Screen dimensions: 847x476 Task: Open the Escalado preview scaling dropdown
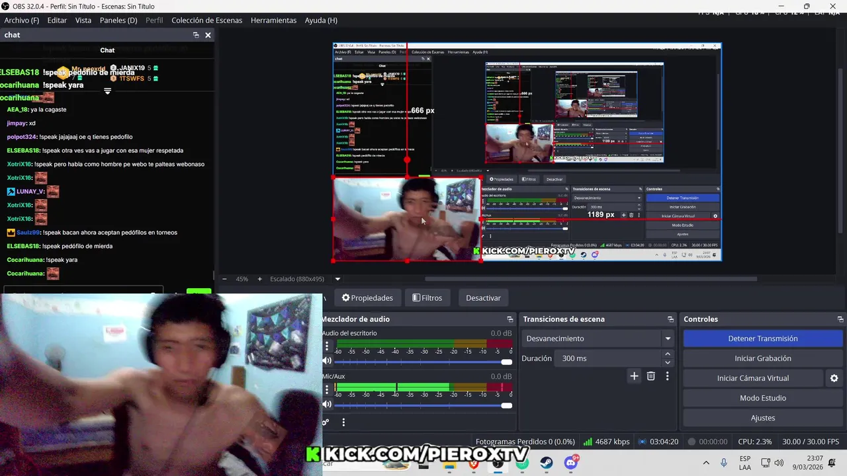337,279
